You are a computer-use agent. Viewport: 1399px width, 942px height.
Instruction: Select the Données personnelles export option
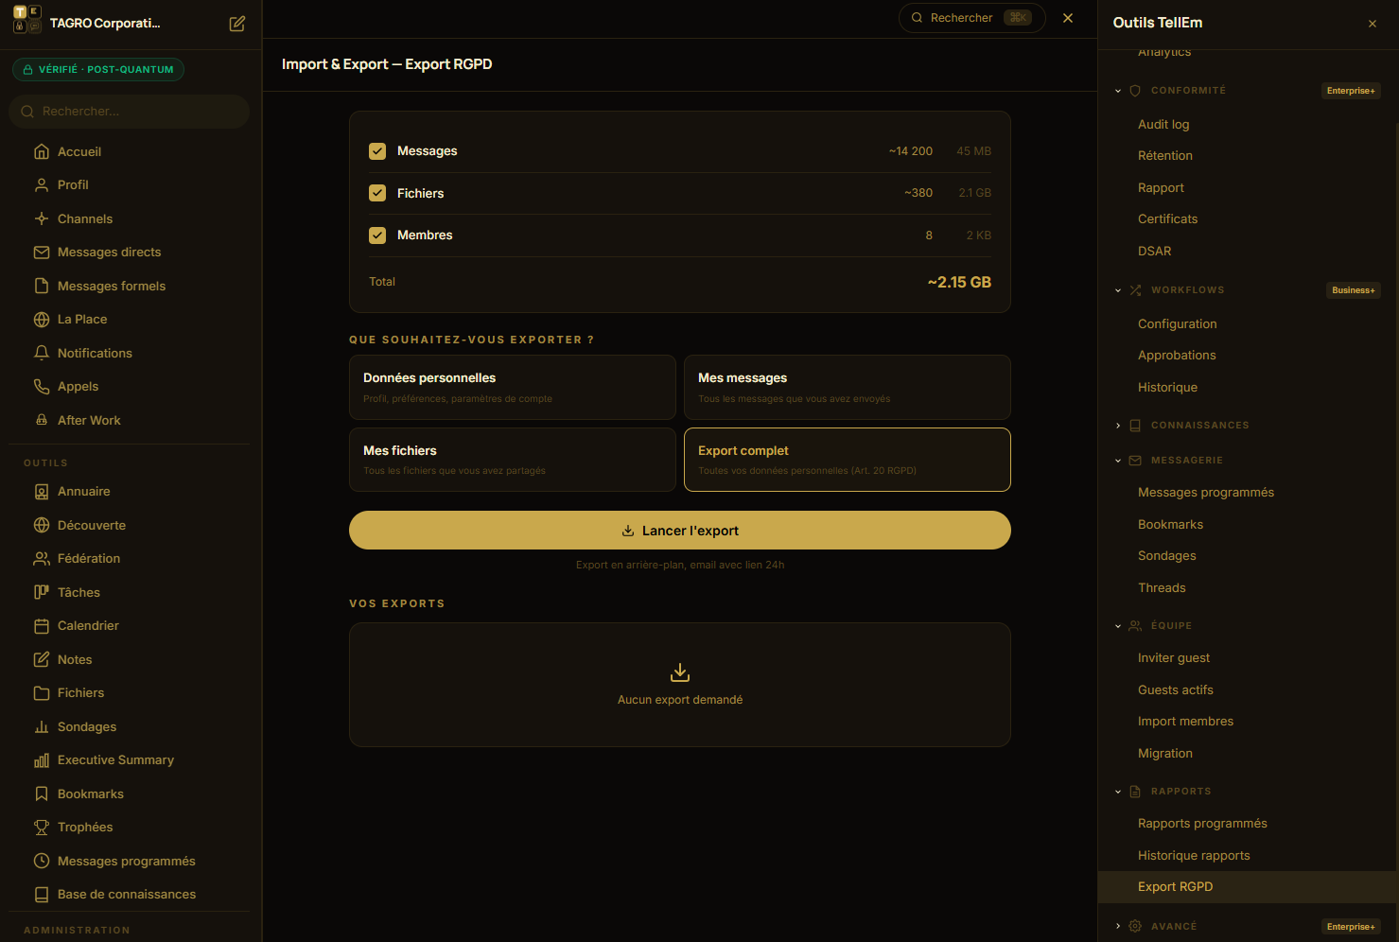point(513,387)
